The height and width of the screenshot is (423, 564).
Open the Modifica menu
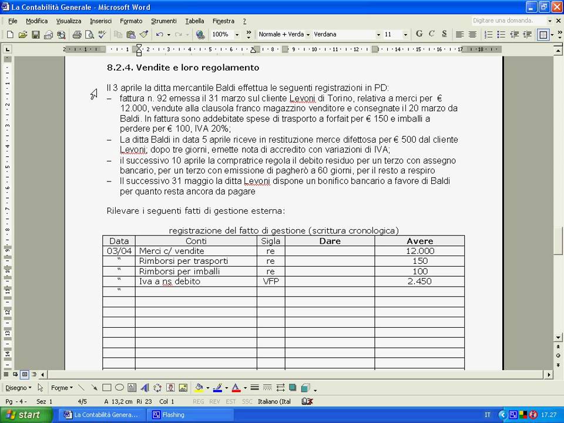[36, 21]
